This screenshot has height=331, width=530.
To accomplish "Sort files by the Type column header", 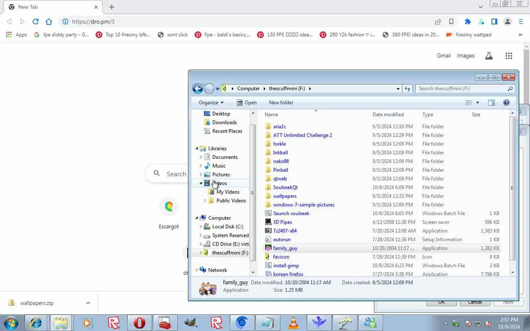I will pyautogui.click(x=445, y=115).
